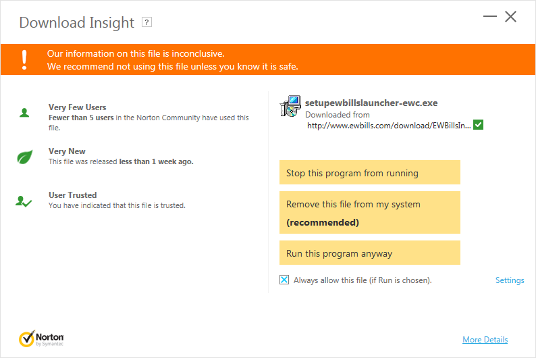The width and height of the screenshot is (536, 358).
Task: Click the Norton by Symantec logo
Action: click(x=41, y=338)
